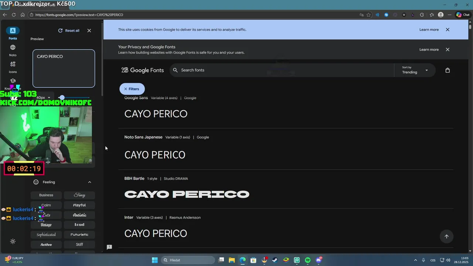The width and height of the screenshot is (473, 266).
Task: Select the Futuristic feeling filter
Action: (79, 235)
